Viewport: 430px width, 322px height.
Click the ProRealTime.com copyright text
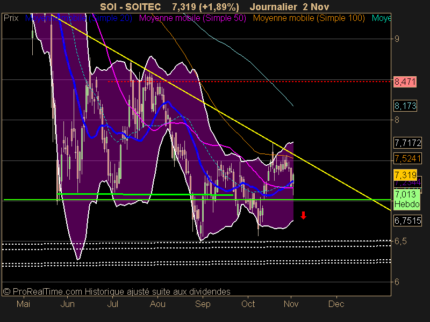pyautogui.click(x=117, y=291)
